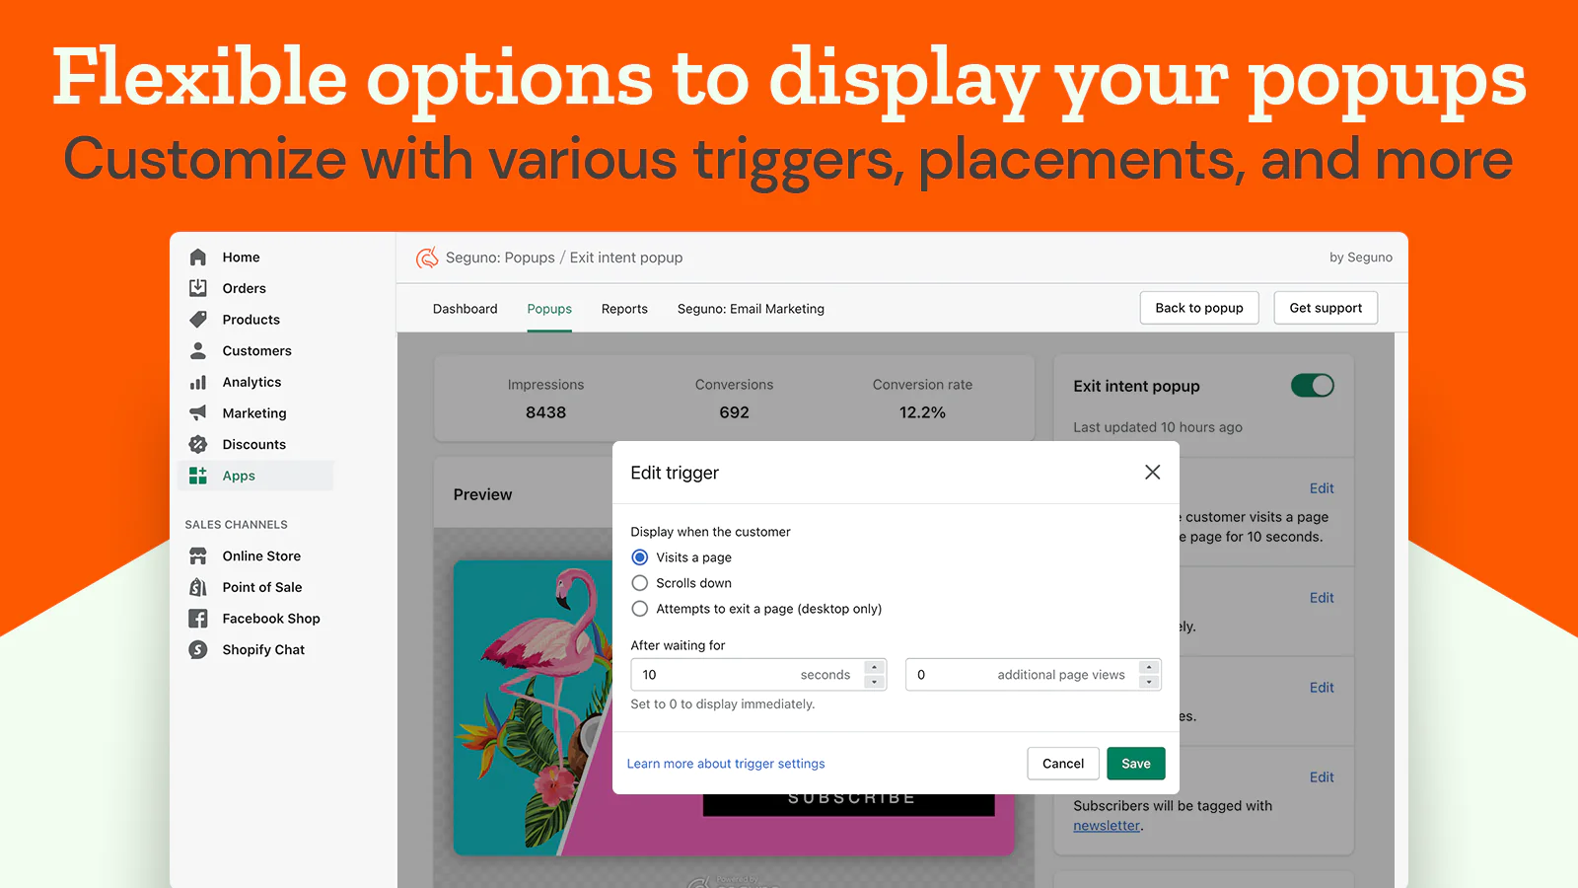Close the Edit trigger dialog

pyautogui.click(x=1152, y=473)
